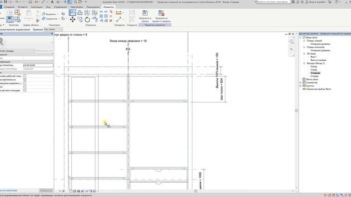Click the zoom region icon on navigation bar
Viewport: 351px width, 197px height.
[x=291, y=50]
